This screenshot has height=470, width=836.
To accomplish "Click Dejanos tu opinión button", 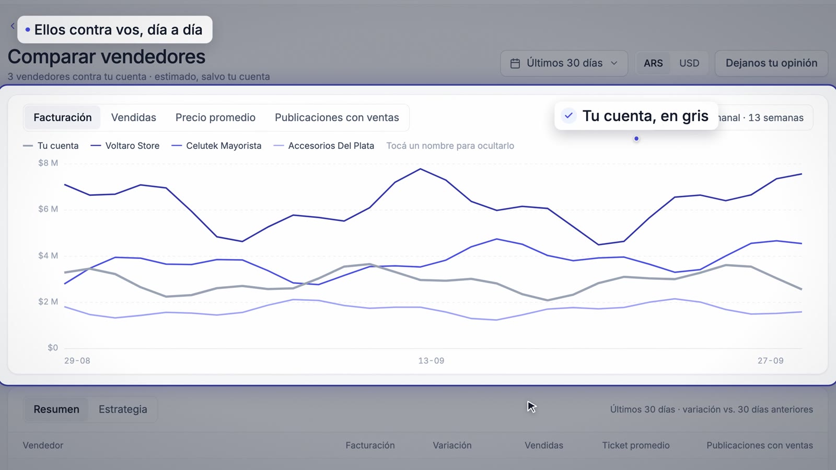I will click(x=771, y=63).
